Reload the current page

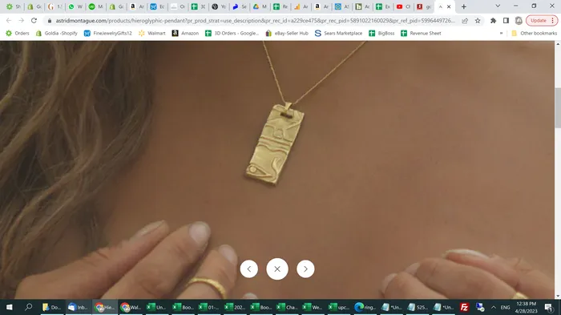tap(34, 20)
